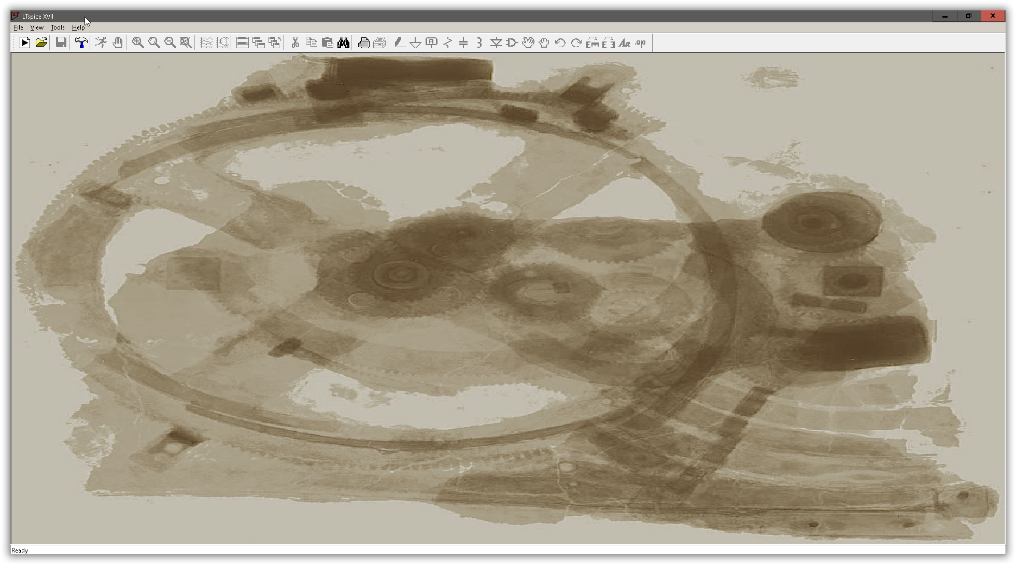Click the LTspice title bar icon
Image resolution: width=1016 pixels, height=565 pixels.
click(x=16, y=16)
